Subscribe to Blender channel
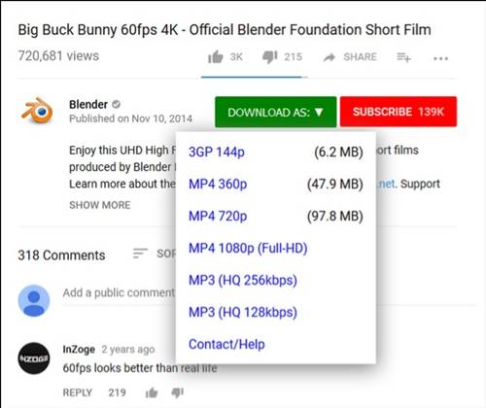486x408 pixels. (399, 112)
